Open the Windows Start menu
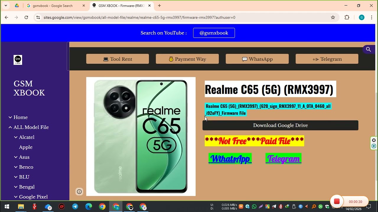The height and width of the screenshot is (212, 378). pos(7,207)
